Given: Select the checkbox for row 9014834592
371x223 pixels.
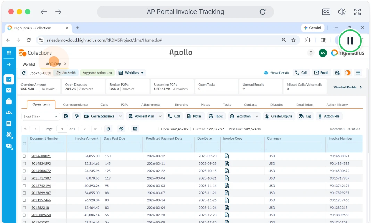Looking at the screenshot, I should point(24,163).
